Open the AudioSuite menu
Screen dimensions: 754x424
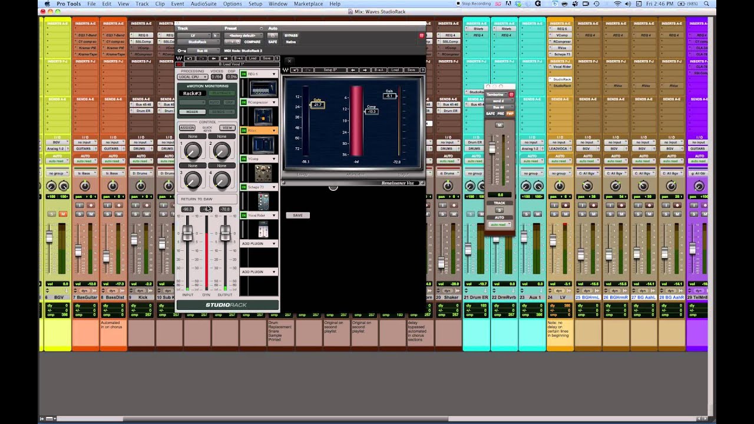[x=204, y=4]
